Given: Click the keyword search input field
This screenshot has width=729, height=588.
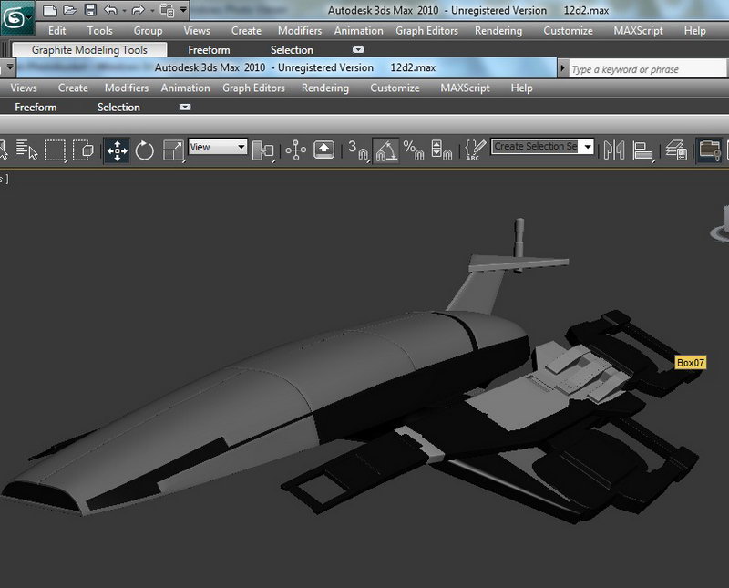Looking at the screenshot, I should click(648, 69).
